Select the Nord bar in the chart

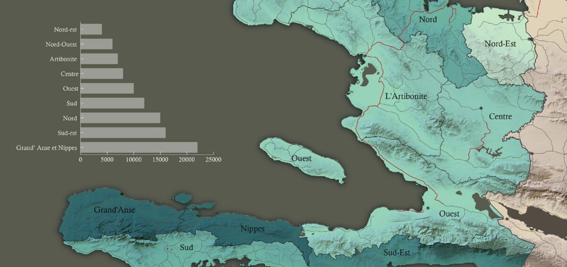click(x=120, y=118)
